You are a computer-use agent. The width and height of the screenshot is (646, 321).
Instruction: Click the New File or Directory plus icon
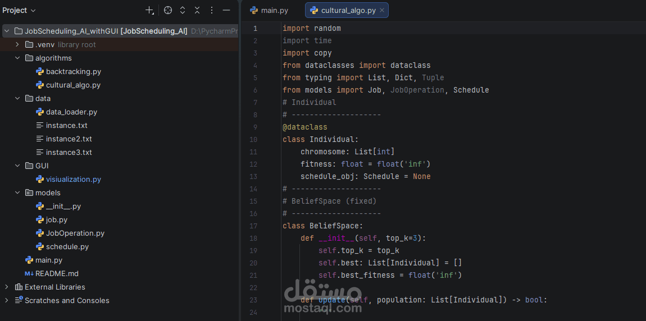click(149, 10)
